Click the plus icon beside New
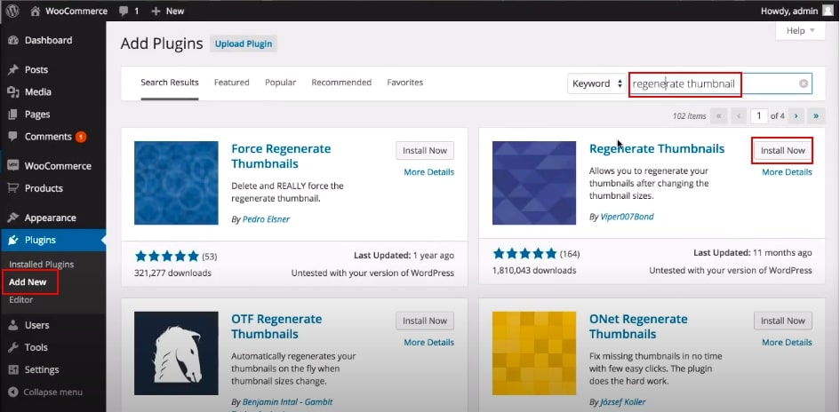 tap(156, 12)
